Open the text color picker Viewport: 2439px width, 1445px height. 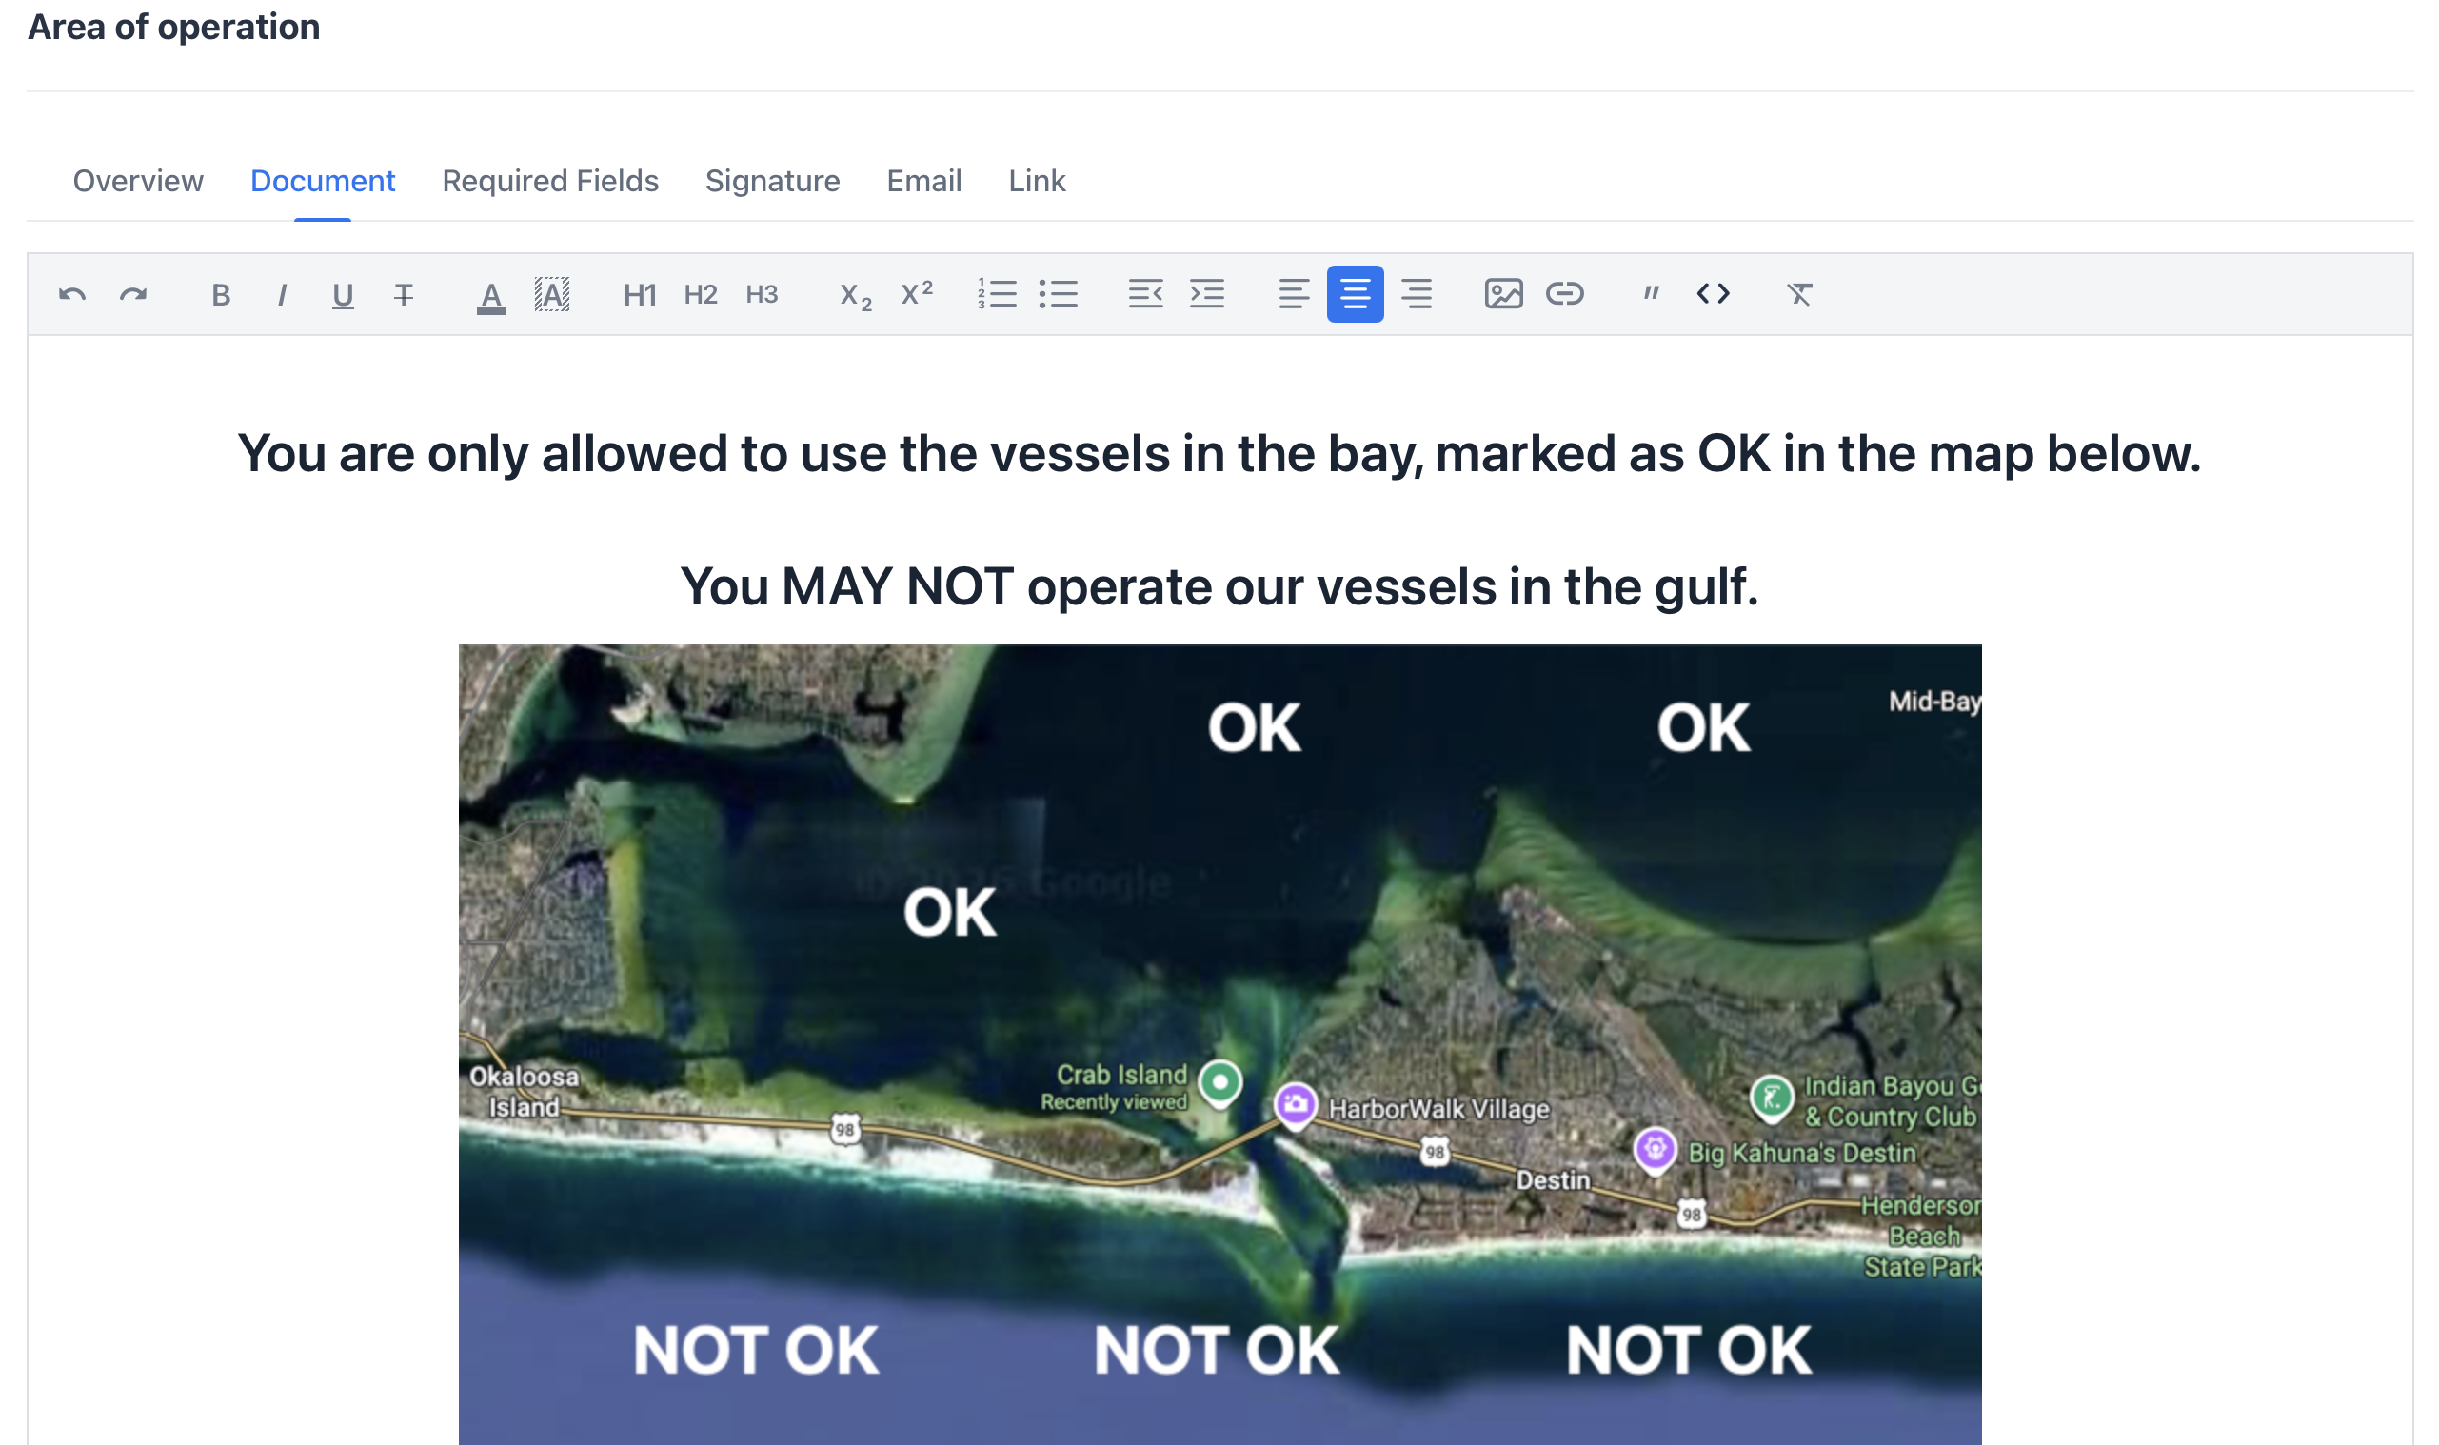pos(490,294)
